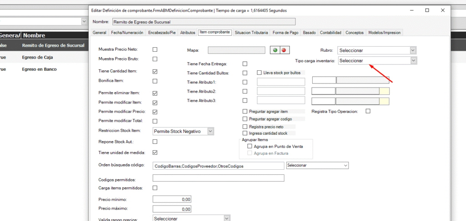Screen dimensions: 466x221
Task: Maximize the Editar Definición de comprobante window
Action: [x=427, y=10]
